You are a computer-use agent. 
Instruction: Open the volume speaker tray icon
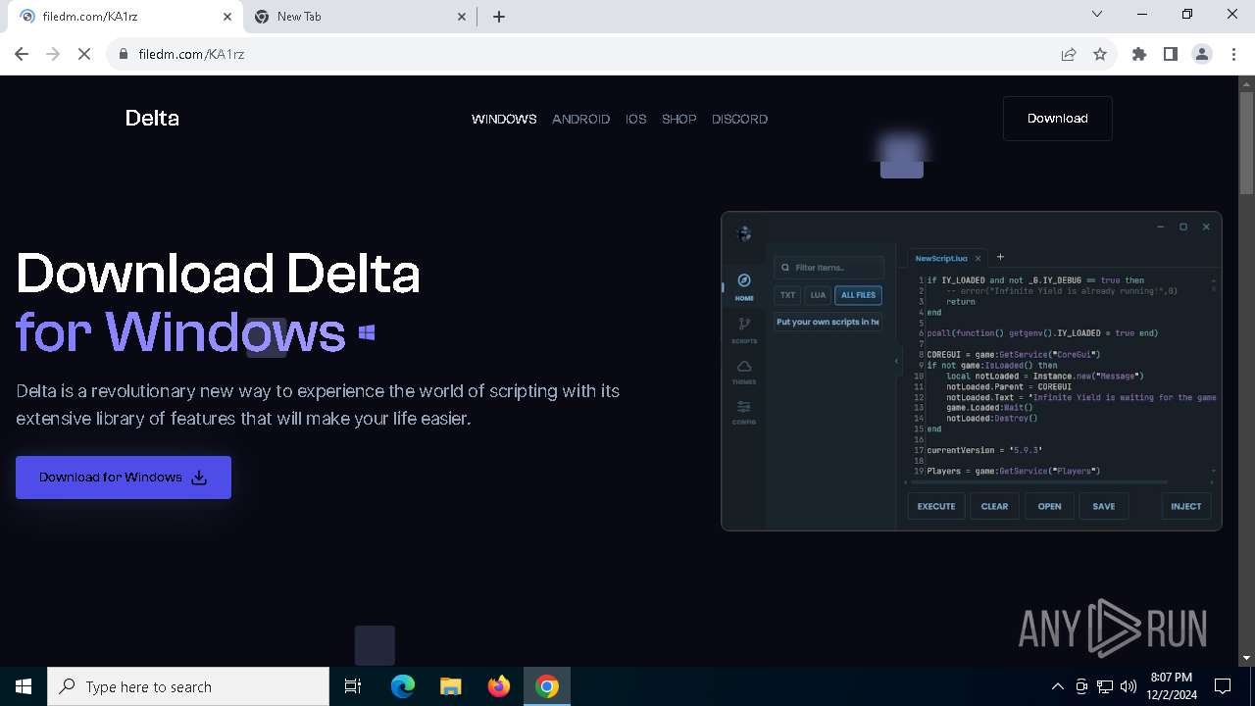(1129, 686)
